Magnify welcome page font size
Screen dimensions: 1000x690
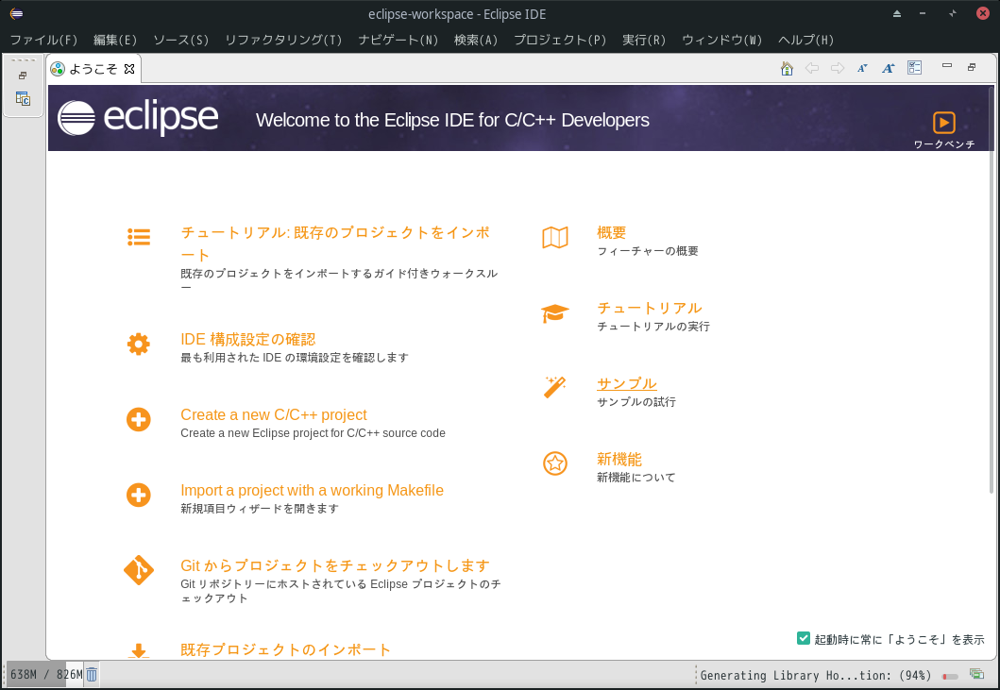[x=889, y=68]
